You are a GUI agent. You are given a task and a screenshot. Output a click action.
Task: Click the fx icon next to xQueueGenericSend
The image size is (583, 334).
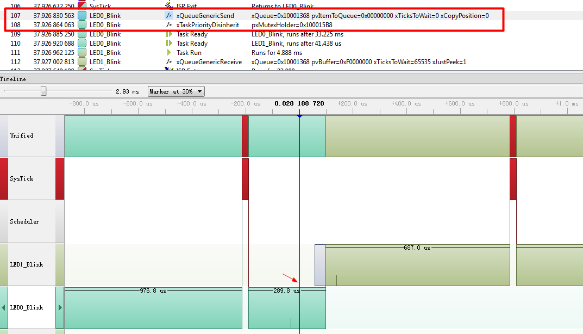[168, 15]
